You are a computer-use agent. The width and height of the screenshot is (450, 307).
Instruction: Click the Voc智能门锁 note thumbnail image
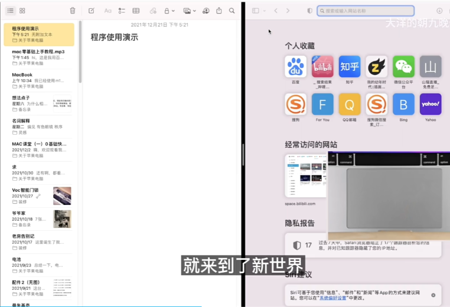click(x=62, y=196)
